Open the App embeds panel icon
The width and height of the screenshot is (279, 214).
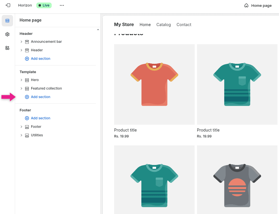[7, 48]
